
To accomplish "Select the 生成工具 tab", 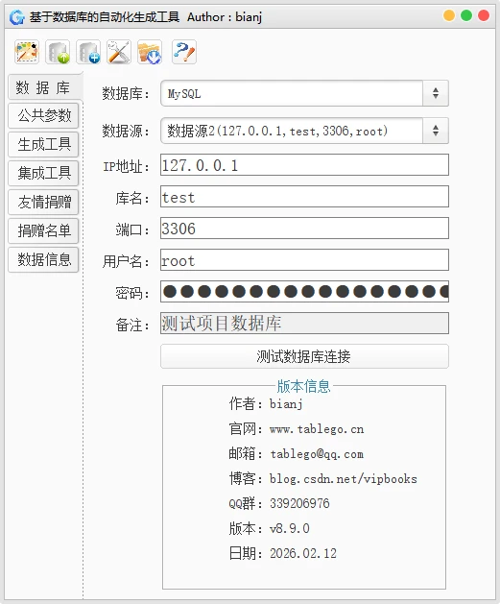I will click(x=43, y=144).
